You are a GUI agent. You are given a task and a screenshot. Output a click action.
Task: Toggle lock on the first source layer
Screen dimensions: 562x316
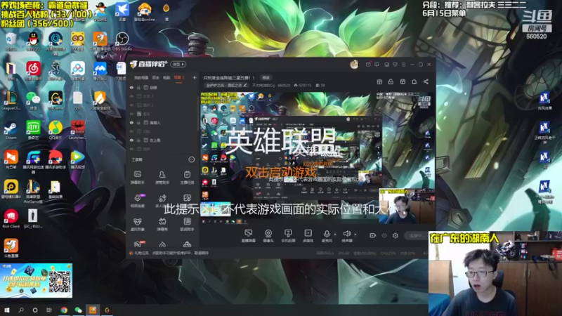pos(138,87)
